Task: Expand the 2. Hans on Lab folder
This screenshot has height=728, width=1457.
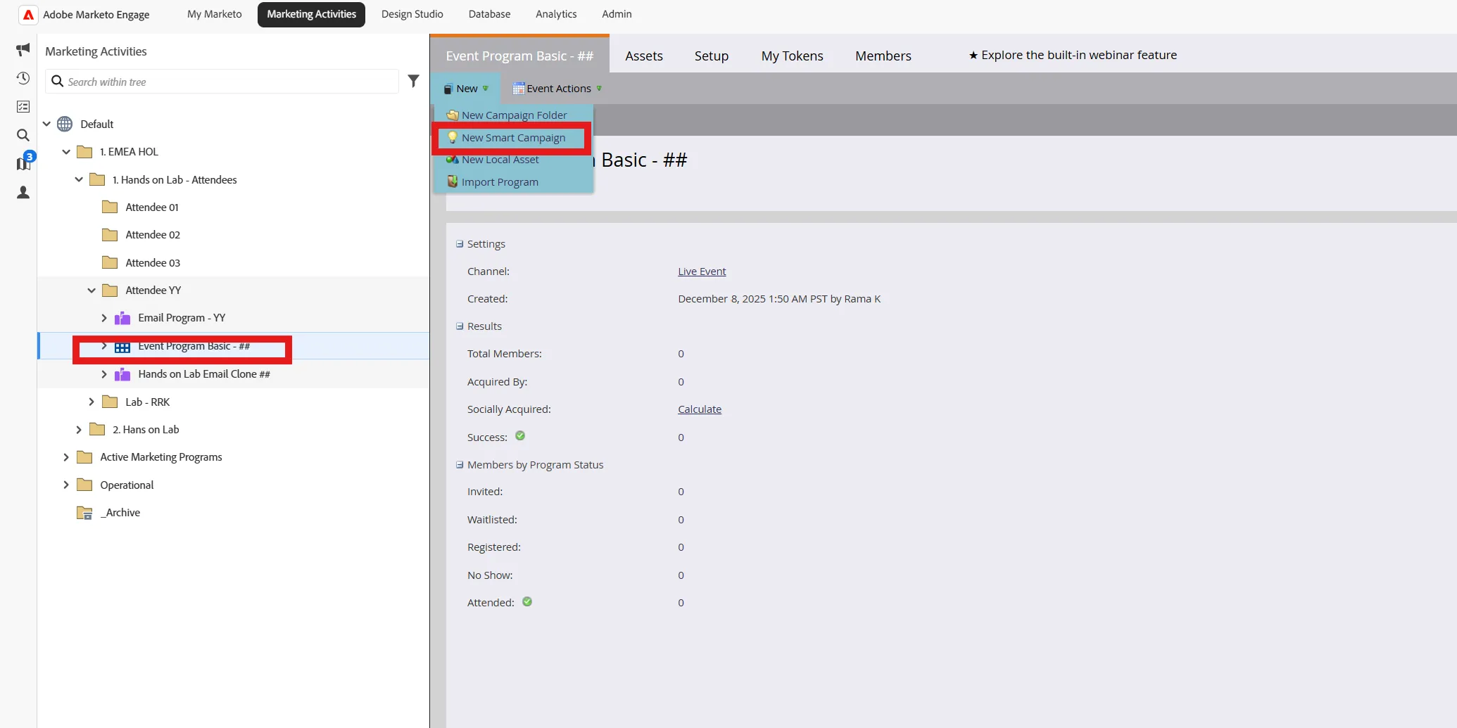Action: (x=79, y=430)
